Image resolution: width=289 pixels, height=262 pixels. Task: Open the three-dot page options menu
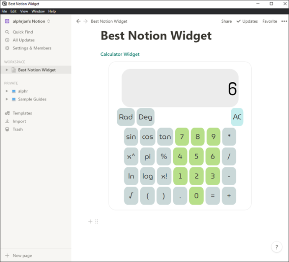tap(284, 21)
